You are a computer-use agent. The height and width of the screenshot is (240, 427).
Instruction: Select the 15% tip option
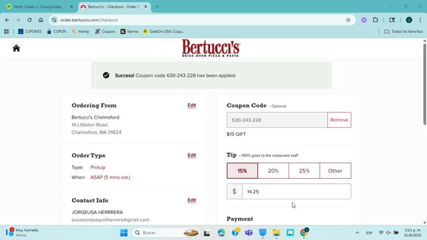pyautogui.click(x=242, y=171)
